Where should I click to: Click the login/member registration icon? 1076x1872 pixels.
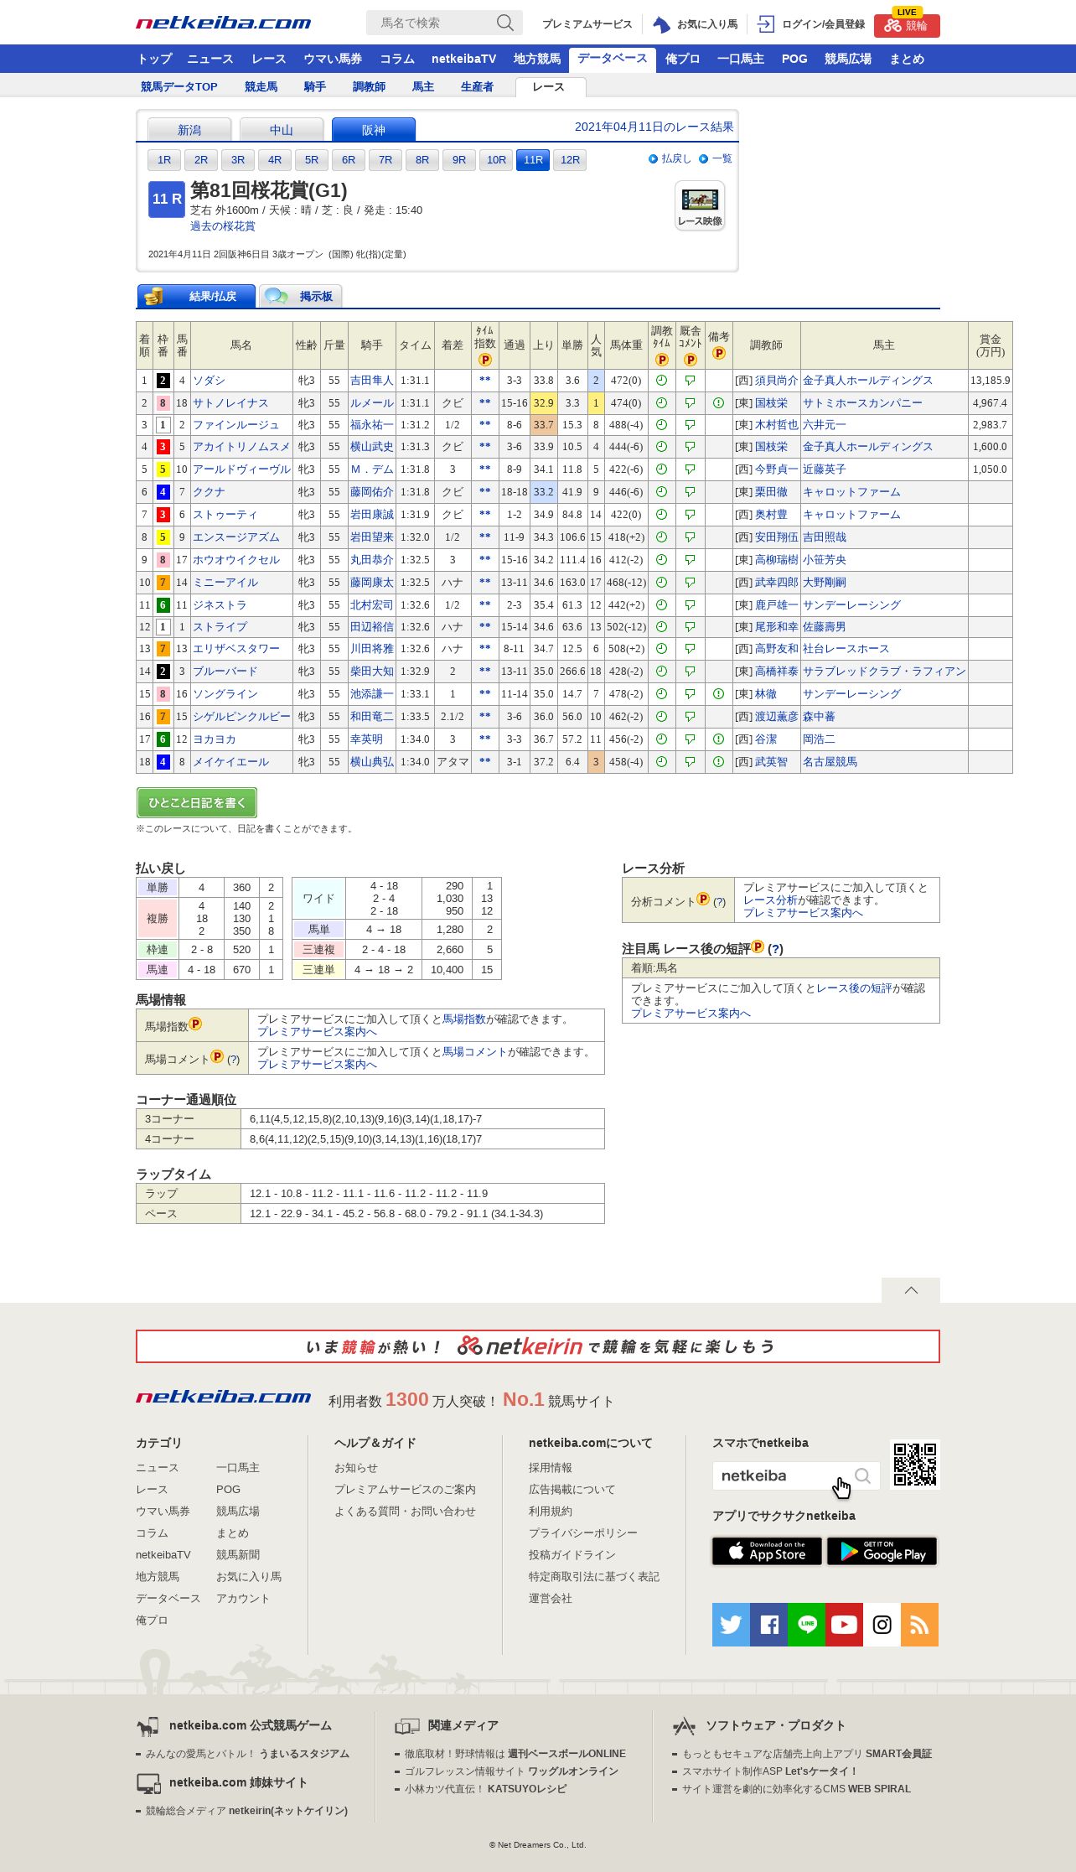pyautogui.click(x=766, y=24)
